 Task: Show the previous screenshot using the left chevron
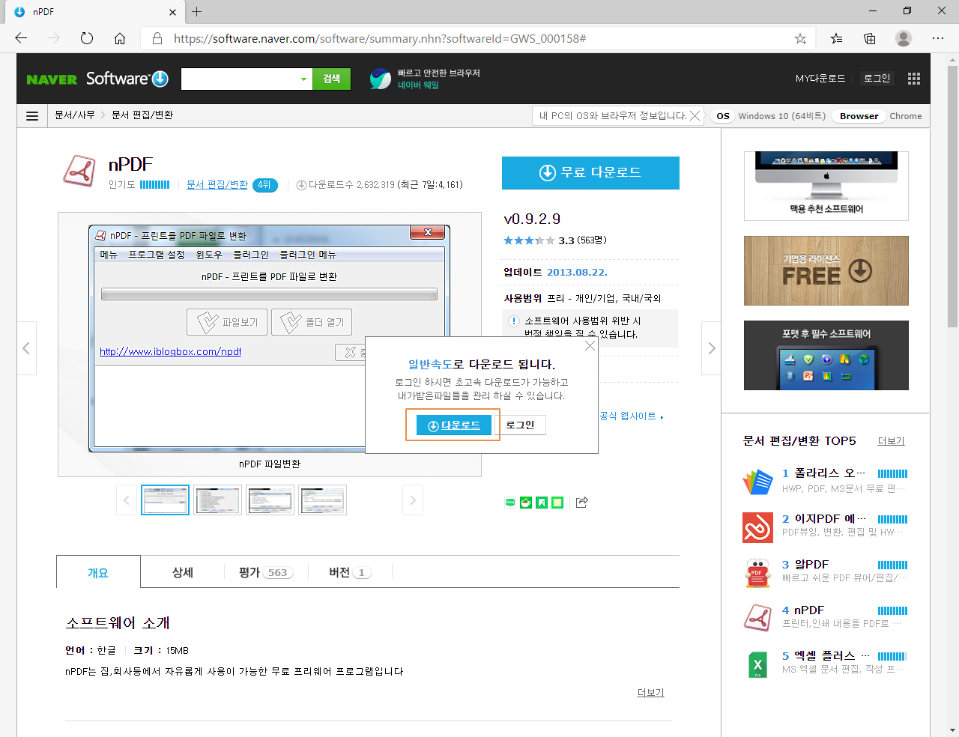tap(26, 348)
